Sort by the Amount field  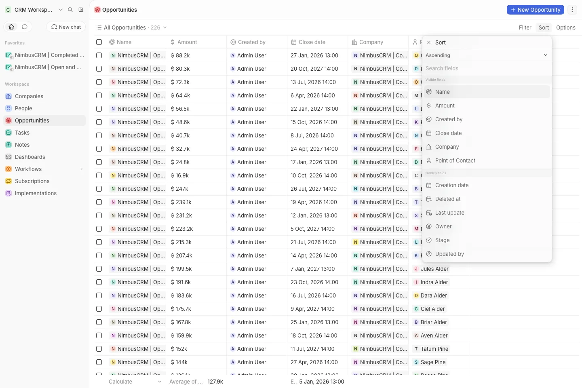pos(487,105)
